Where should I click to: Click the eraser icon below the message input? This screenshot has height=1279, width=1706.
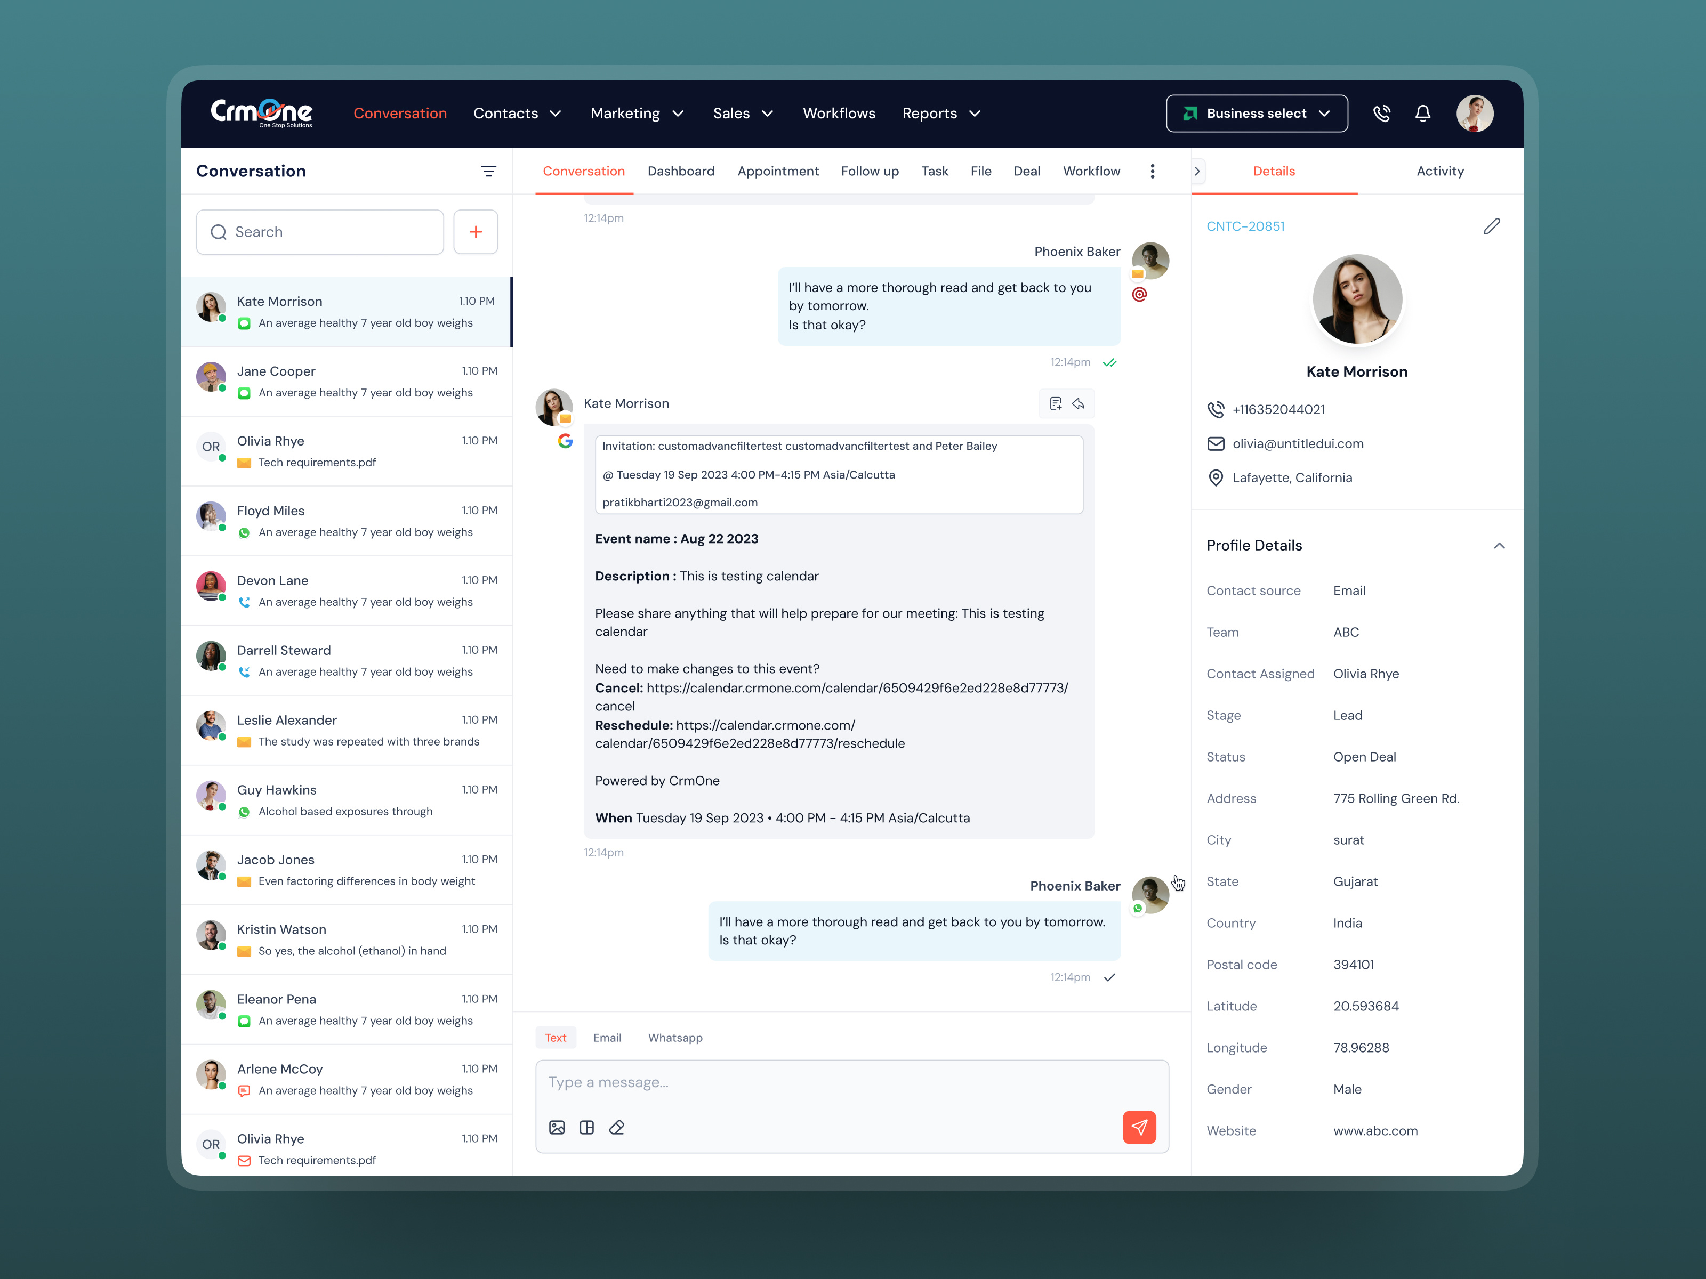[x=616, y=1127]
